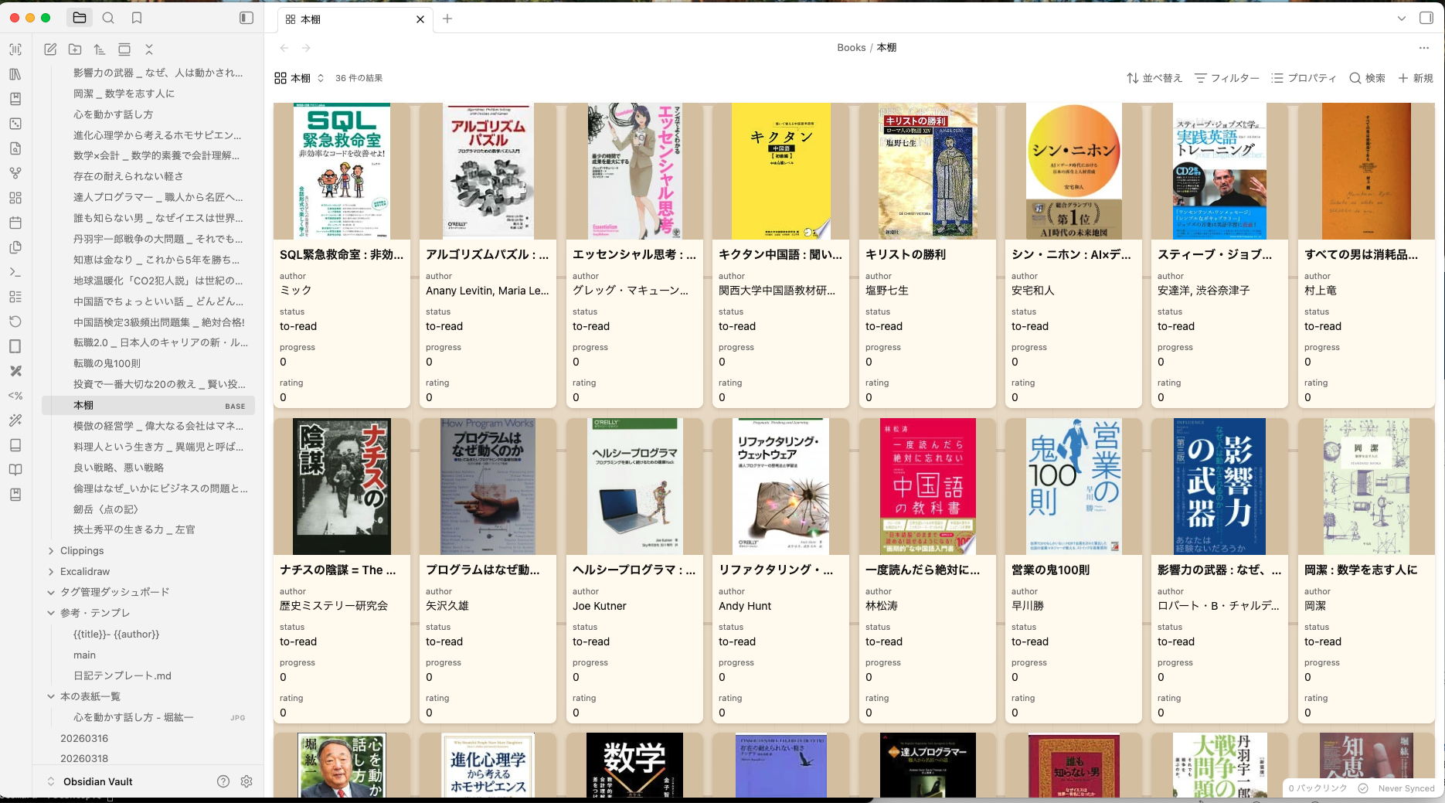The image size is (1445, 803).
Task: Click the Templater <% ribbon icon
Action: [x=15, y=396]
